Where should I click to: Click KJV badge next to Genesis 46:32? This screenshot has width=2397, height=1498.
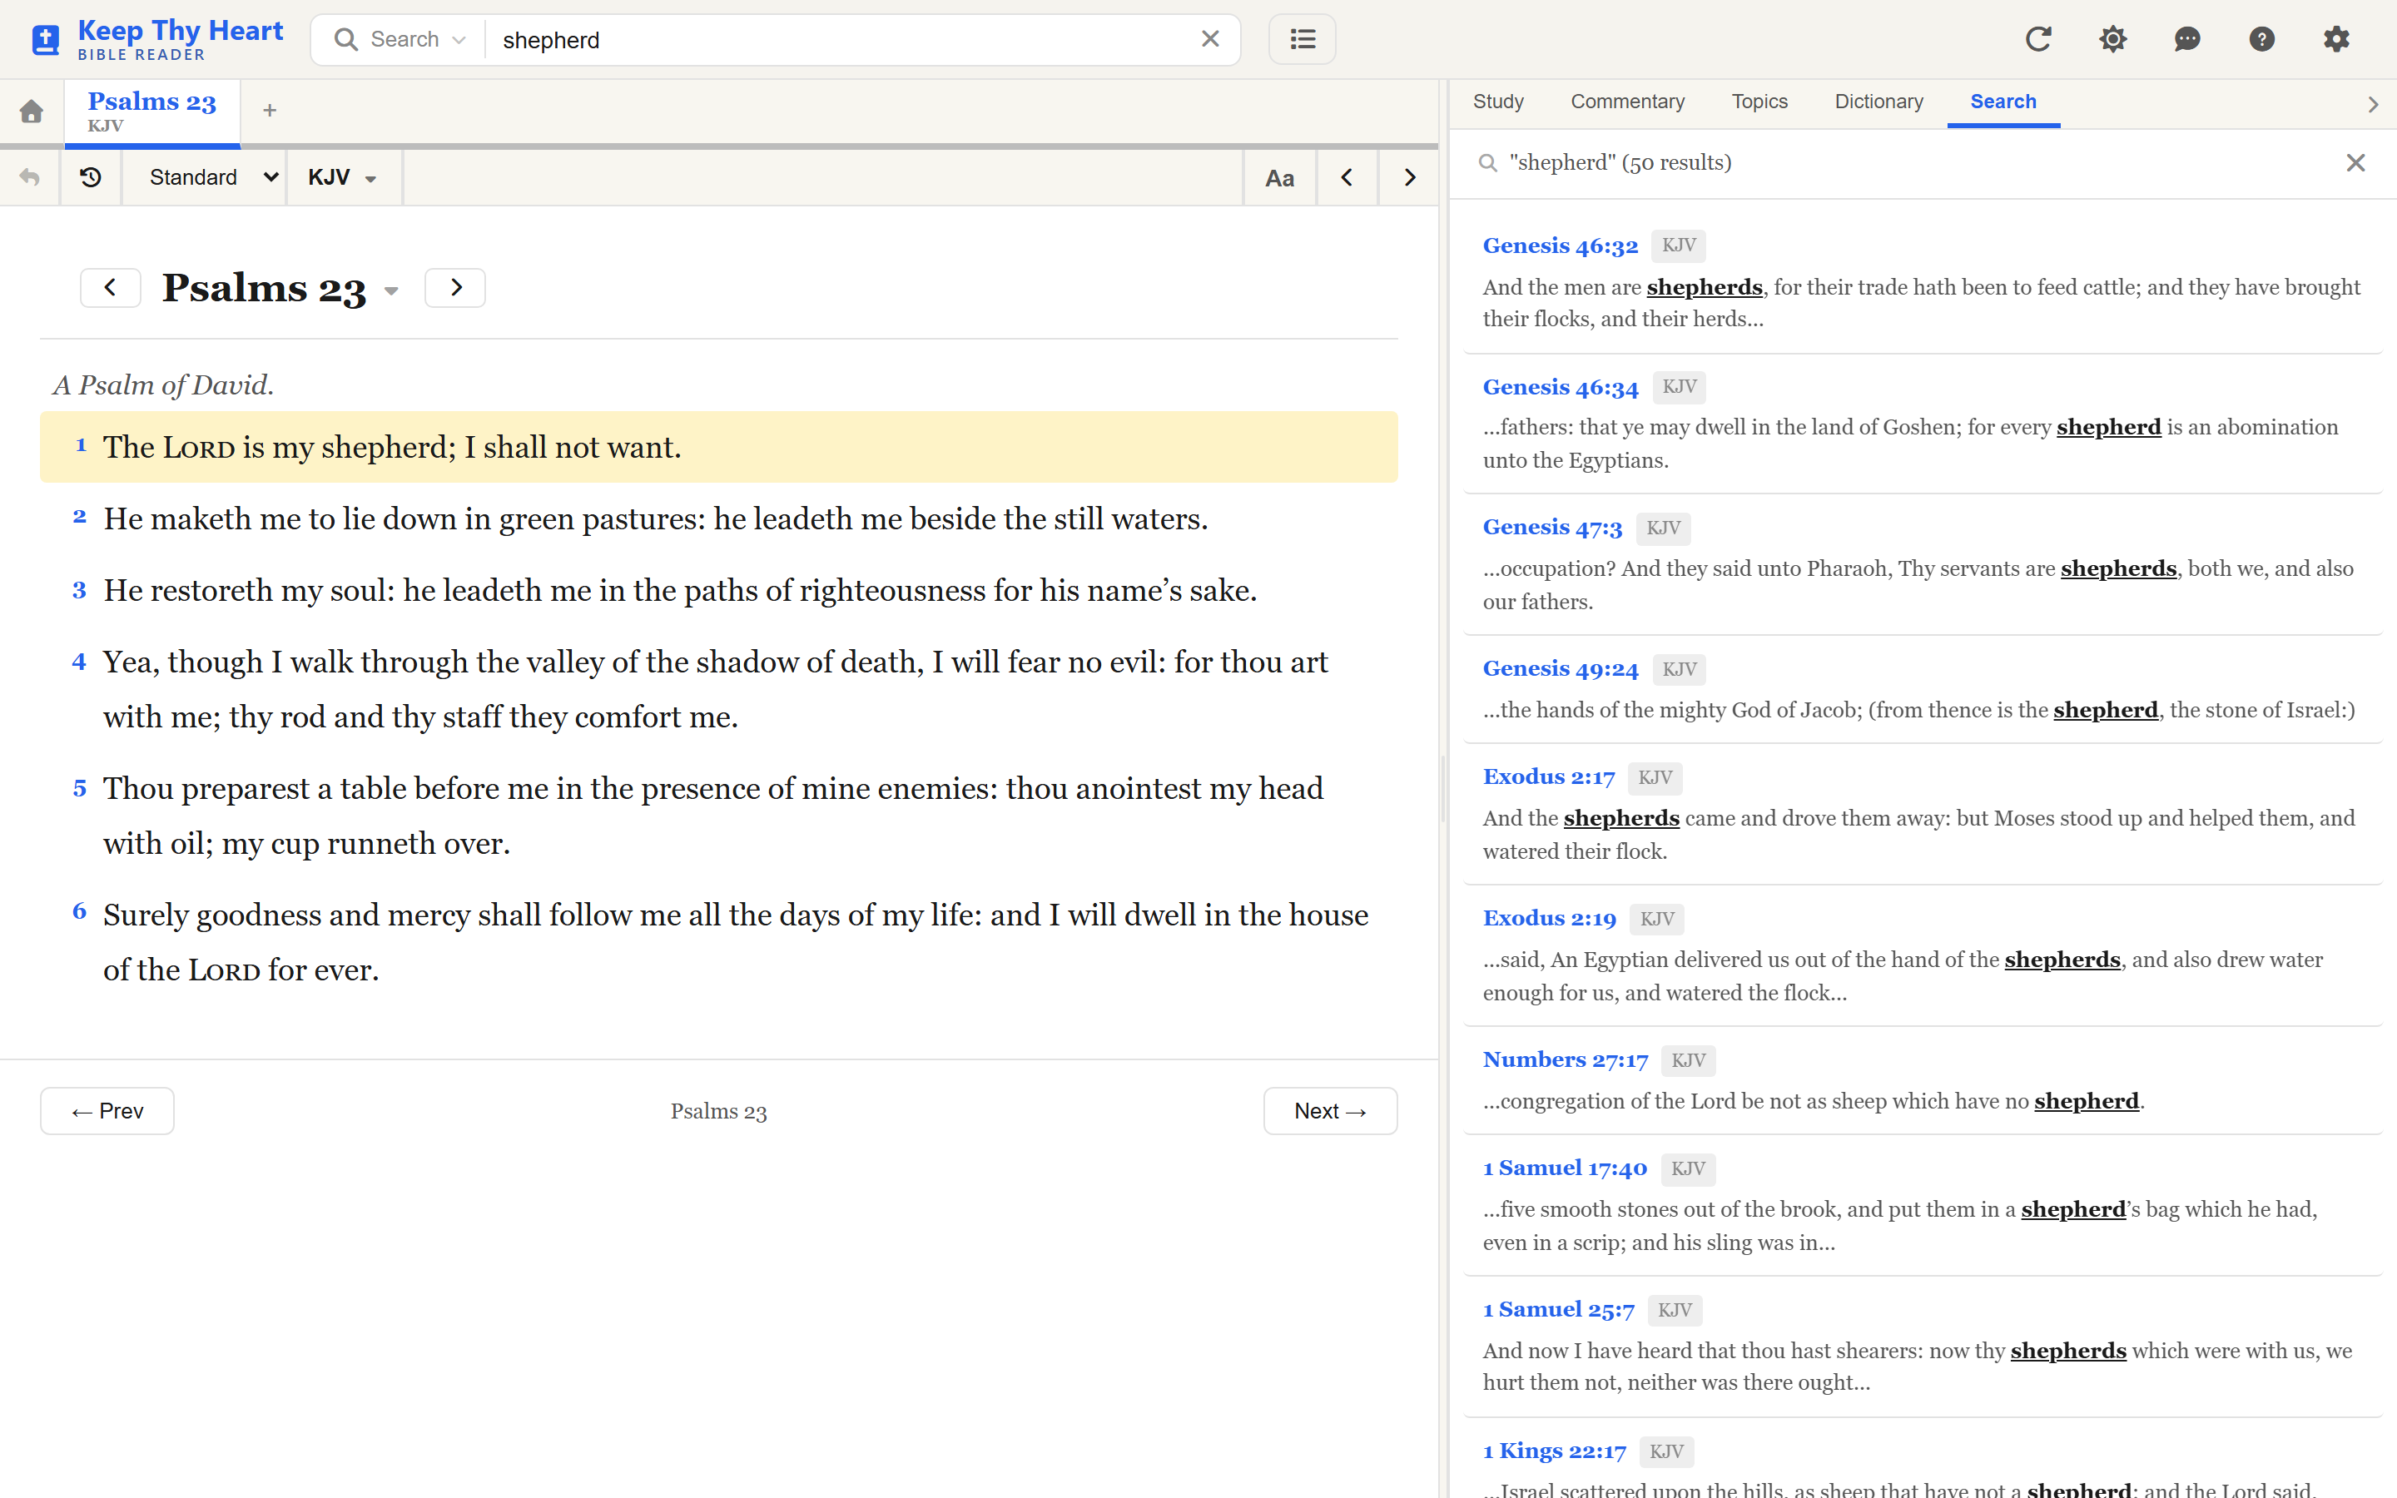coord(1678,246)
